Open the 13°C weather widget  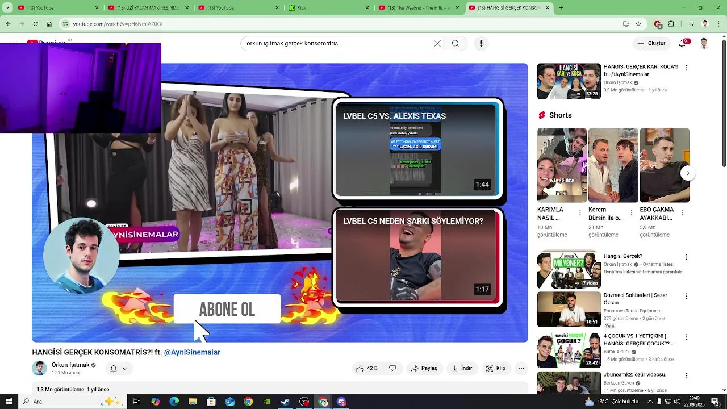coord(611,402)
